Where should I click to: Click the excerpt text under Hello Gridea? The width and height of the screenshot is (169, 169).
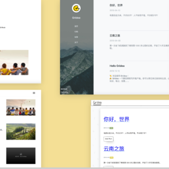click(x=139, y=78)
